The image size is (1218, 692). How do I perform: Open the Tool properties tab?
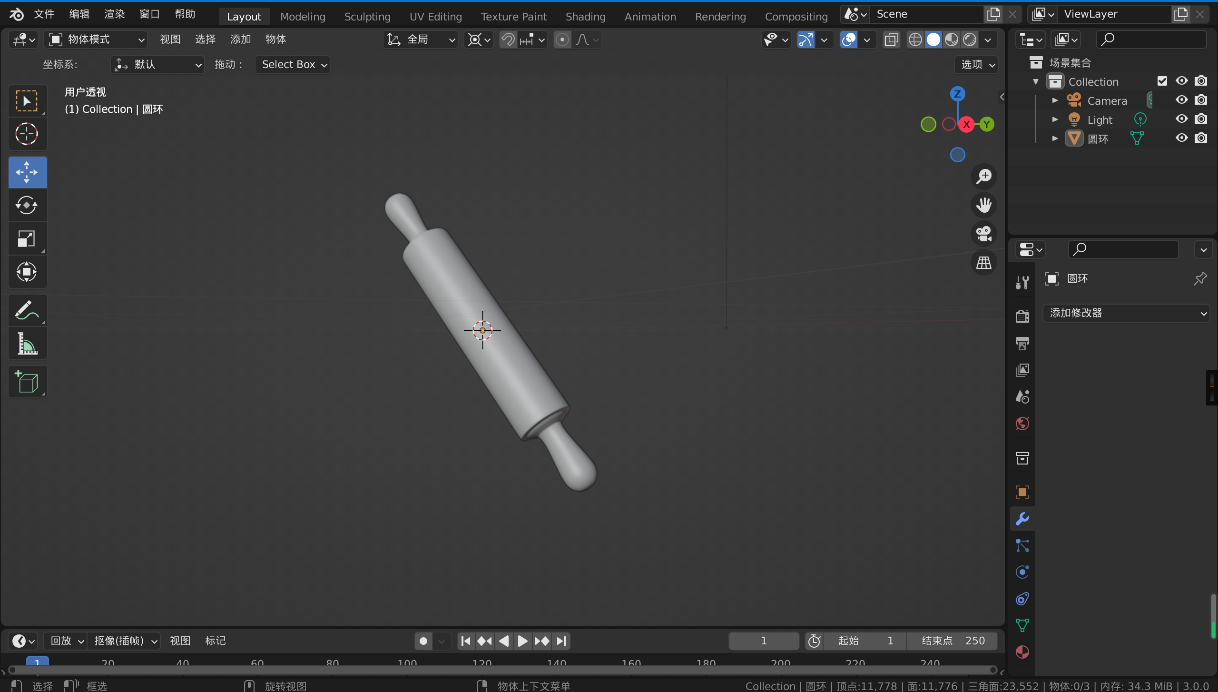pyautogui.click(x=1022, y=282)
